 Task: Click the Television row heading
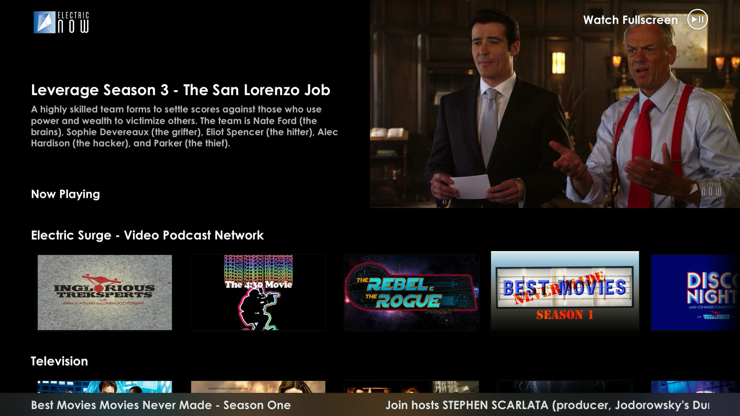(x=59, y=361)
